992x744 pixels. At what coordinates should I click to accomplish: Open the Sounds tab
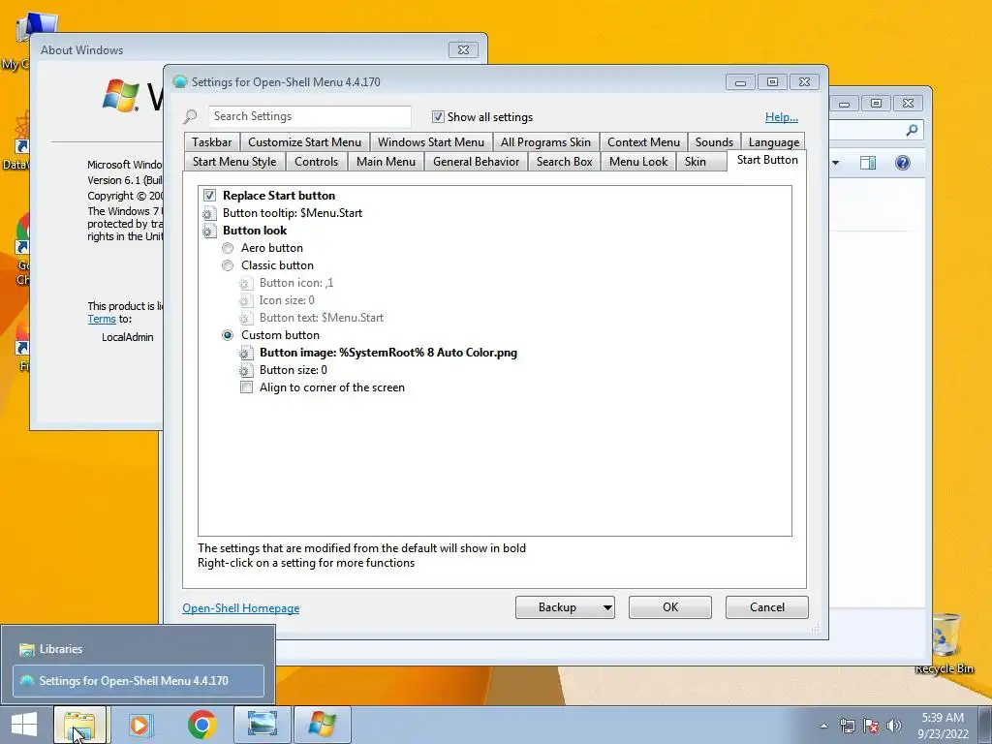click(x=714, y=142)
